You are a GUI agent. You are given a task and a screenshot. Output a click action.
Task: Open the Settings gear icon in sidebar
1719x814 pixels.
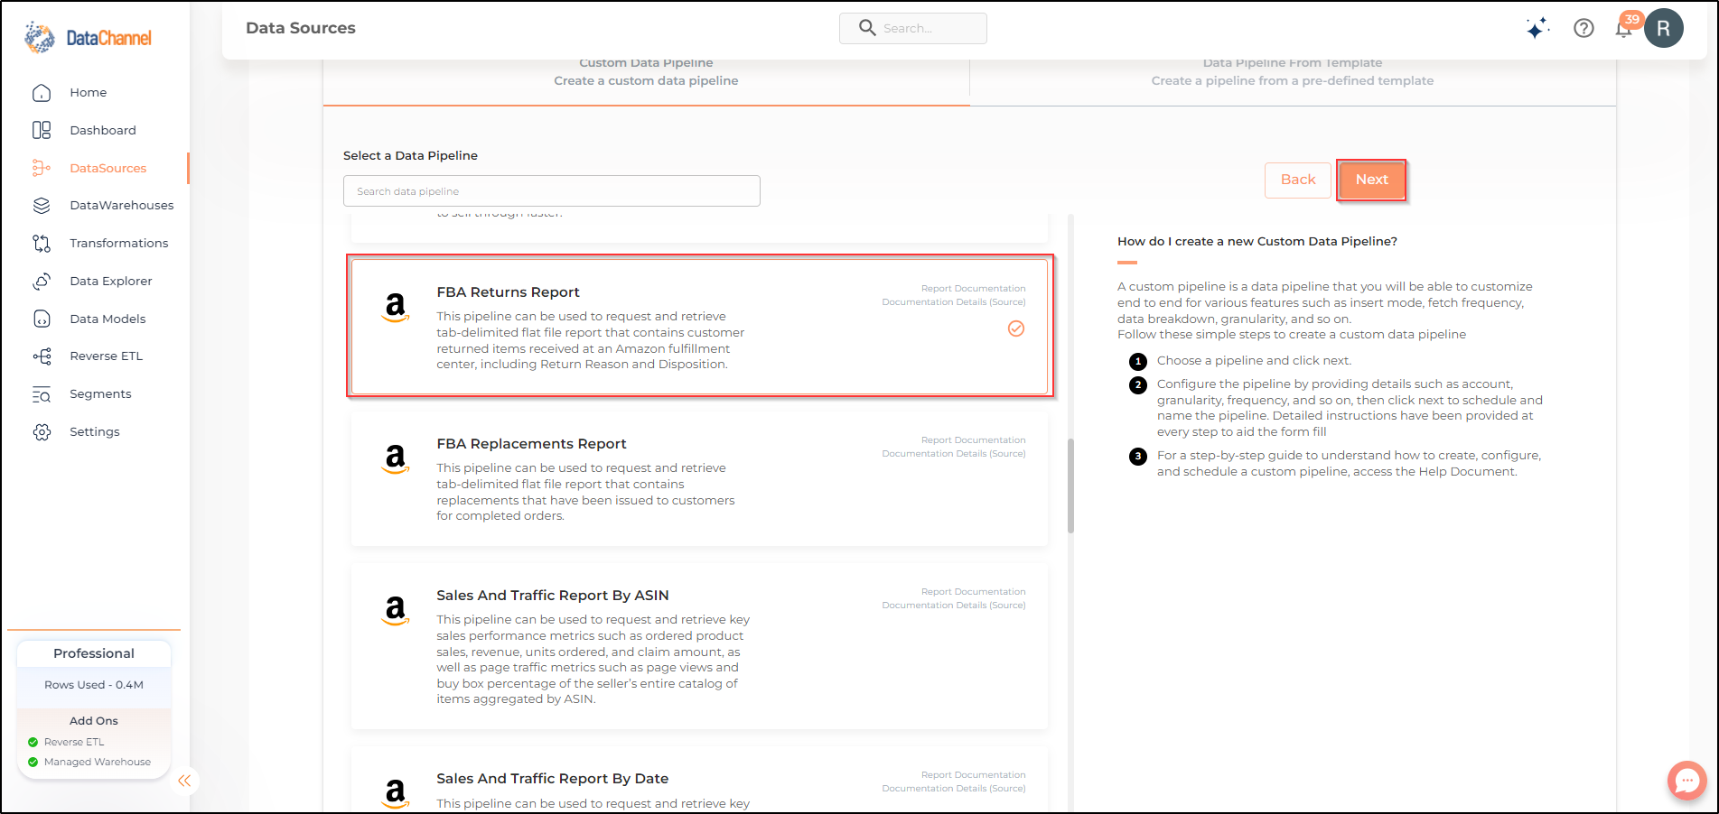(x=42, y=431)
